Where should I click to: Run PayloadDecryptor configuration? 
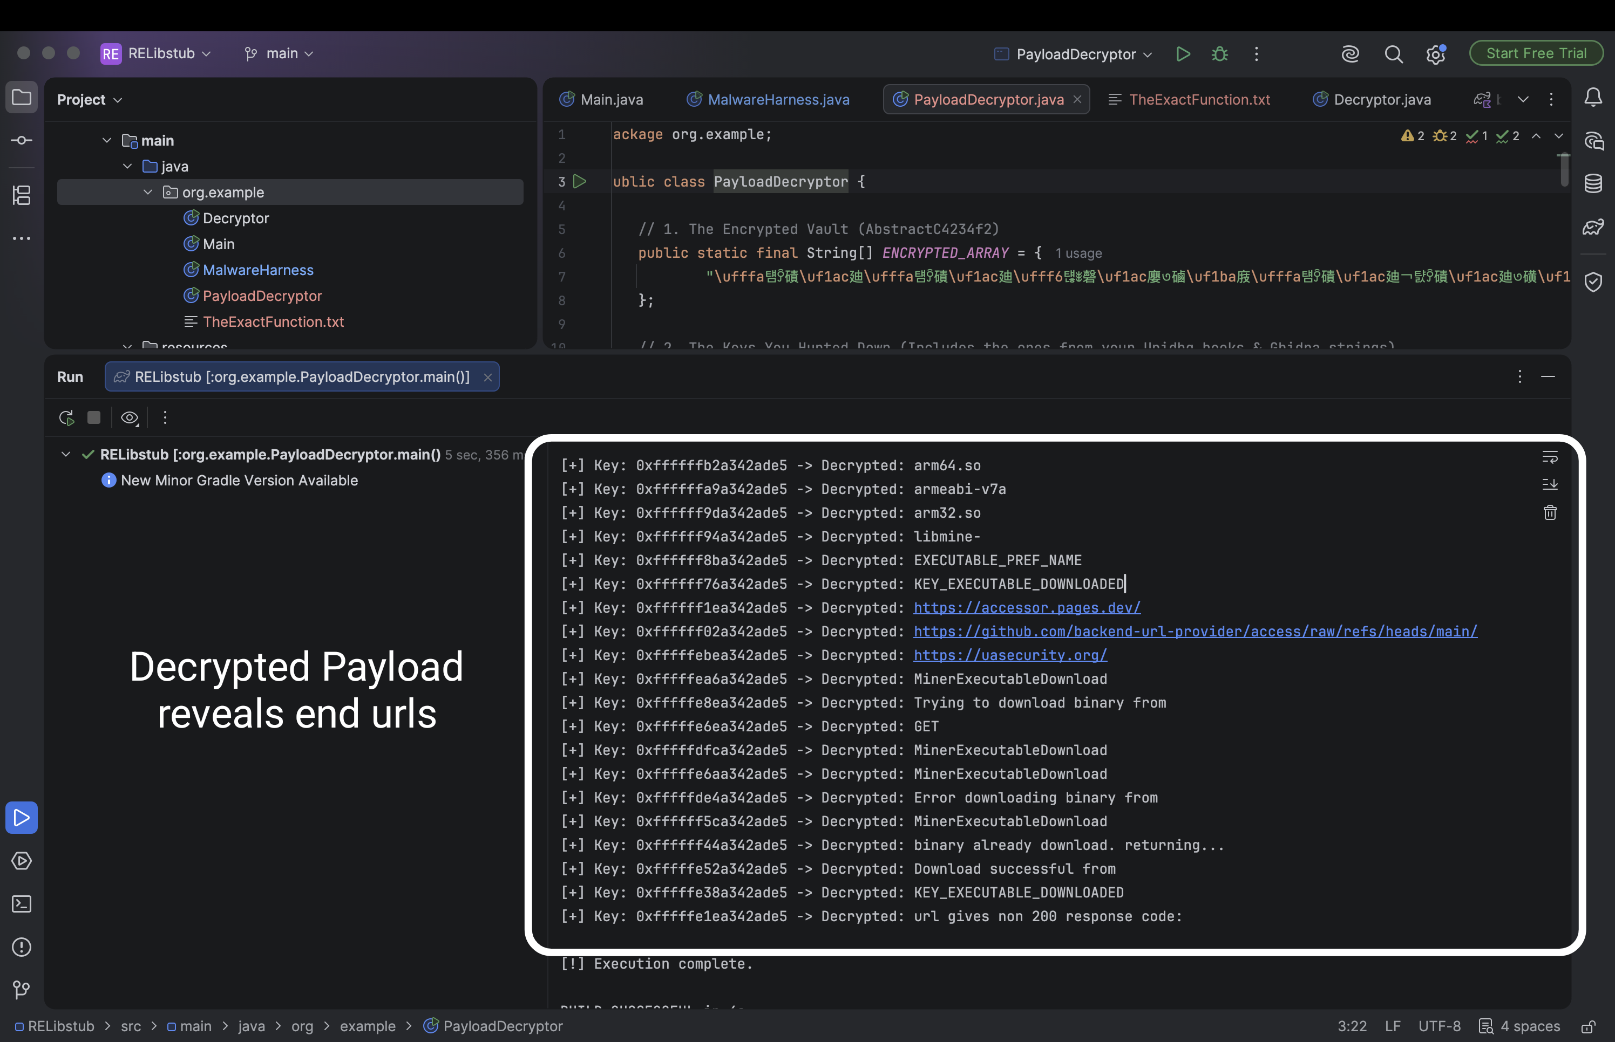pos(1183,54)
